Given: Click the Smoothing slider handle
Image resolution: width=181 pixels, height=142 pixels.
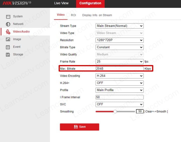Looking at the screenshot, I should point(115,111).
